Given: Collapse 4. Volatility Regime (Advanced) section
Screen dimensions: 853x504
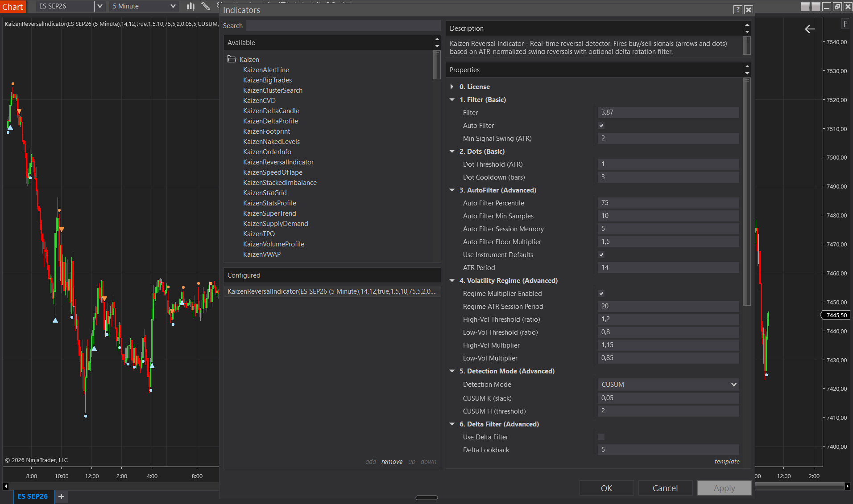Looking at the screenshot, I should (452, 281).
